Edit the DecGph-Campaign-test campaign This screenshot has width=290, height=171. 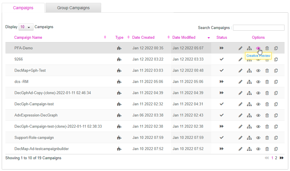coord(240,104)
